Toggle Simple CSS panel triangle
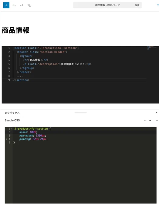159x206 pixels. 157,120
